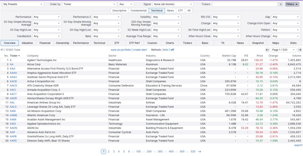Open the Snapshot view tab
The height and width of the screenshot is (156, 303).
(258, 43)
